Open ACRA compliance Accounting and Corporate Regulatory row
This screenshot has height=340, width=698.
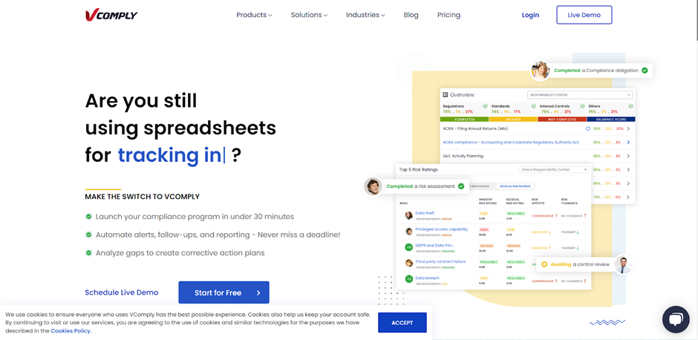pyautogui.click(x=538, y=143)
